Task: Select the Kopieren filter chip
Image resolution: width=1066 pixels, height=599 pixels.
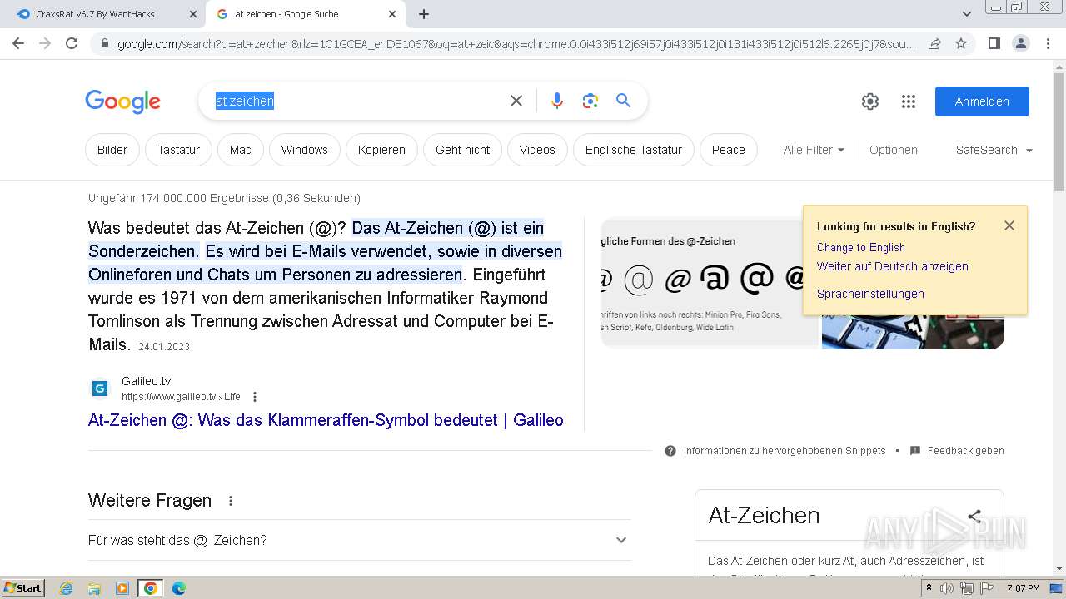Action: (x=381, y=150)
